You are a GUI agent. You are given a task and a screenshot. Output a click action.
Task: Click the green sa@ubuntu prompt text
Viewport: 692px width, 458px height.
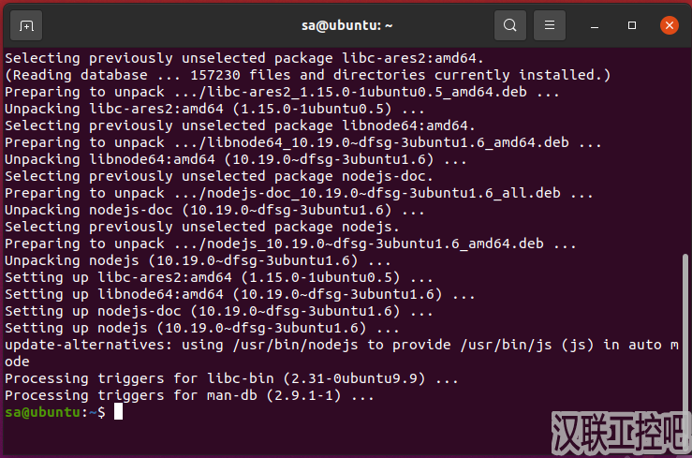(42, 413)
